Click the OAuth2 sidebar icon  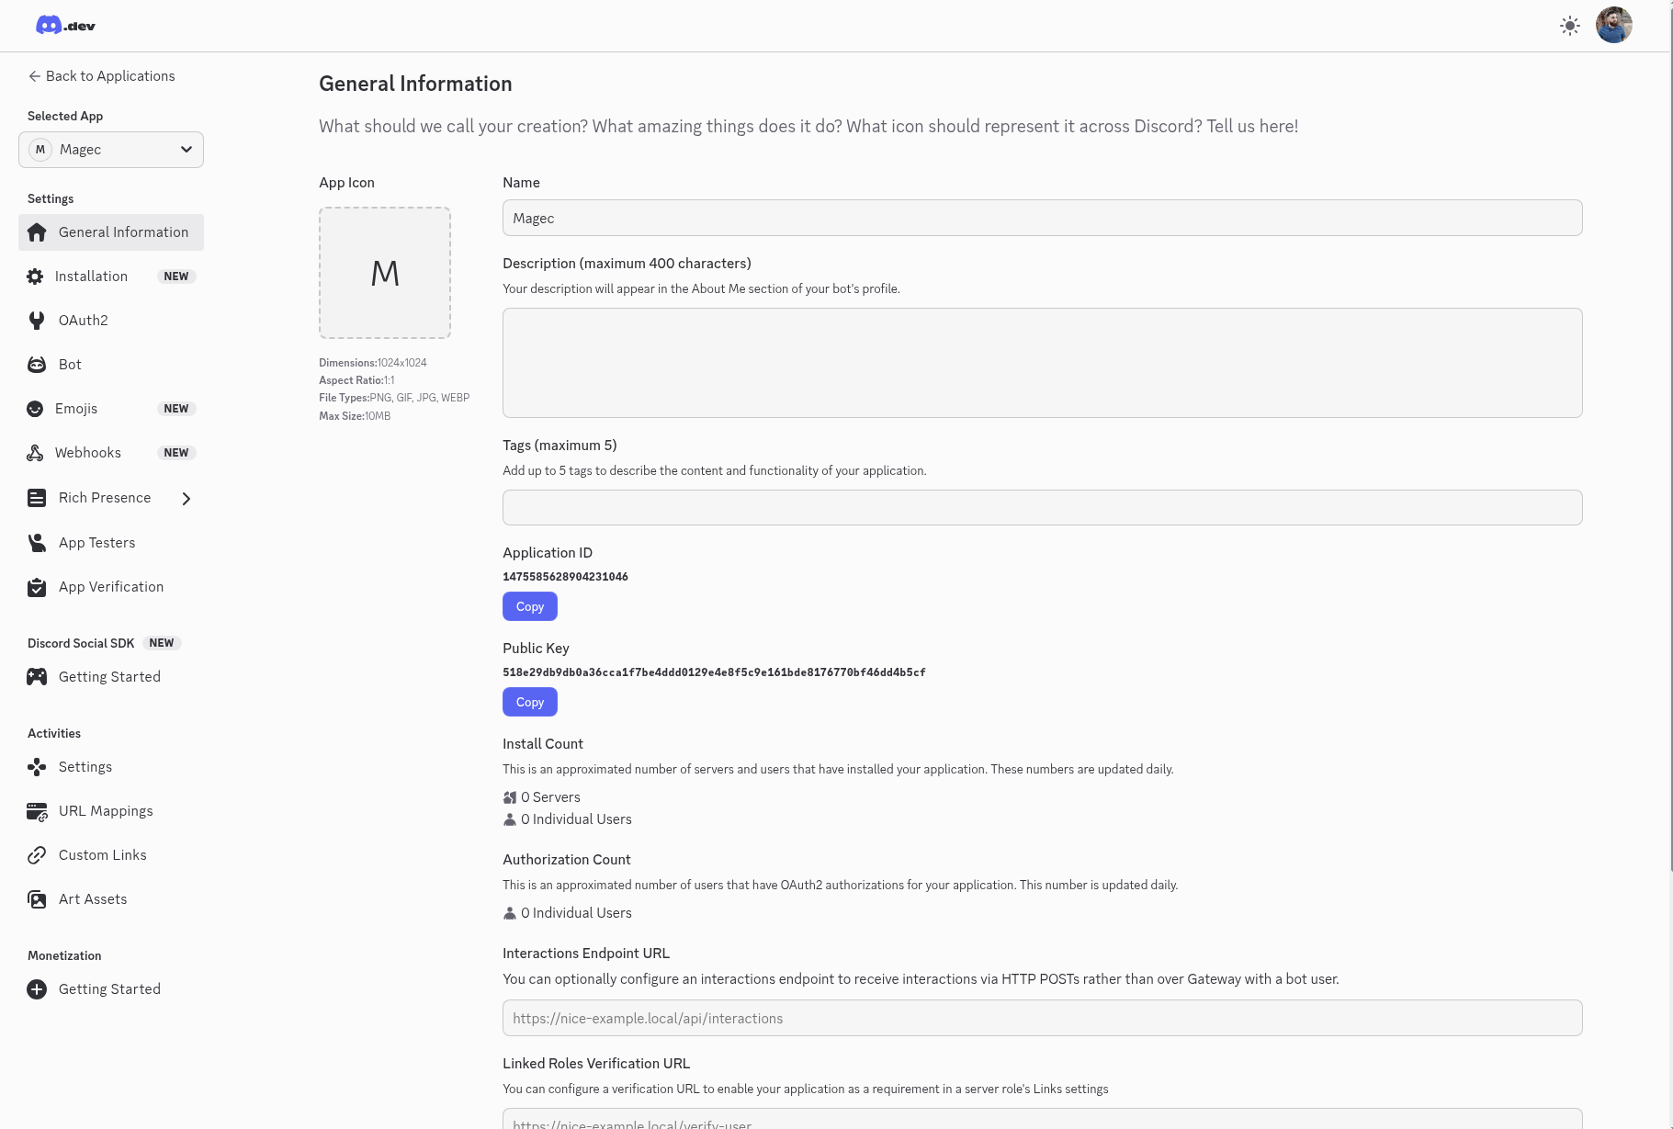click(x=36, y=320)
